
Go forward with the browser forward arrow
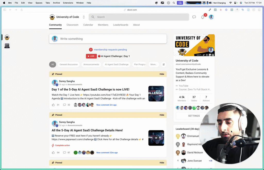pyautogui.click(x=16, y=10)
